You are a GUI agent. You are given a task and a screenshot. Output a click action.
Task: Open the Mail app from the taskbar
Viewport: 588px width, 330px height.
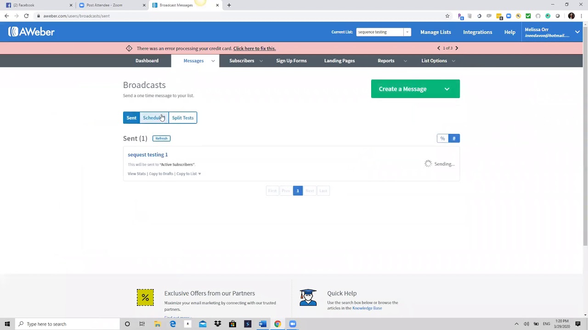203,324
